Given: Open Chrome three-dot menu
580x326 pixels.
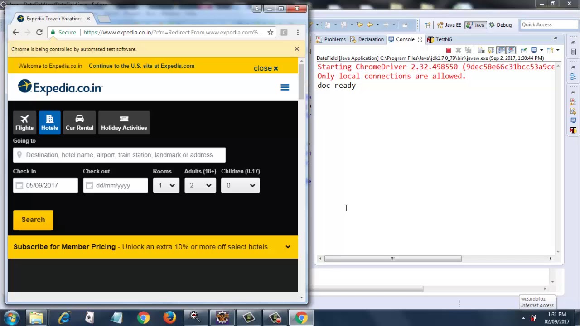Looking at the screenshot, I should coord(298,32).
